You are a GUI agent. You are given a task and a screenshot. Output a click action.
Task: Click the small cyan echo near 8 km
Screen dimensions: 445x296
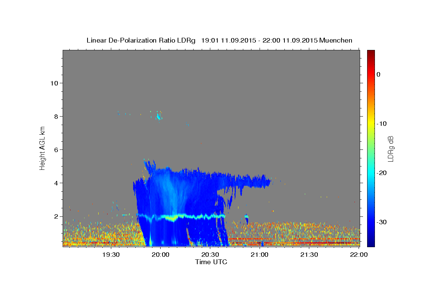pyautogui.click(x=159, y=117)
